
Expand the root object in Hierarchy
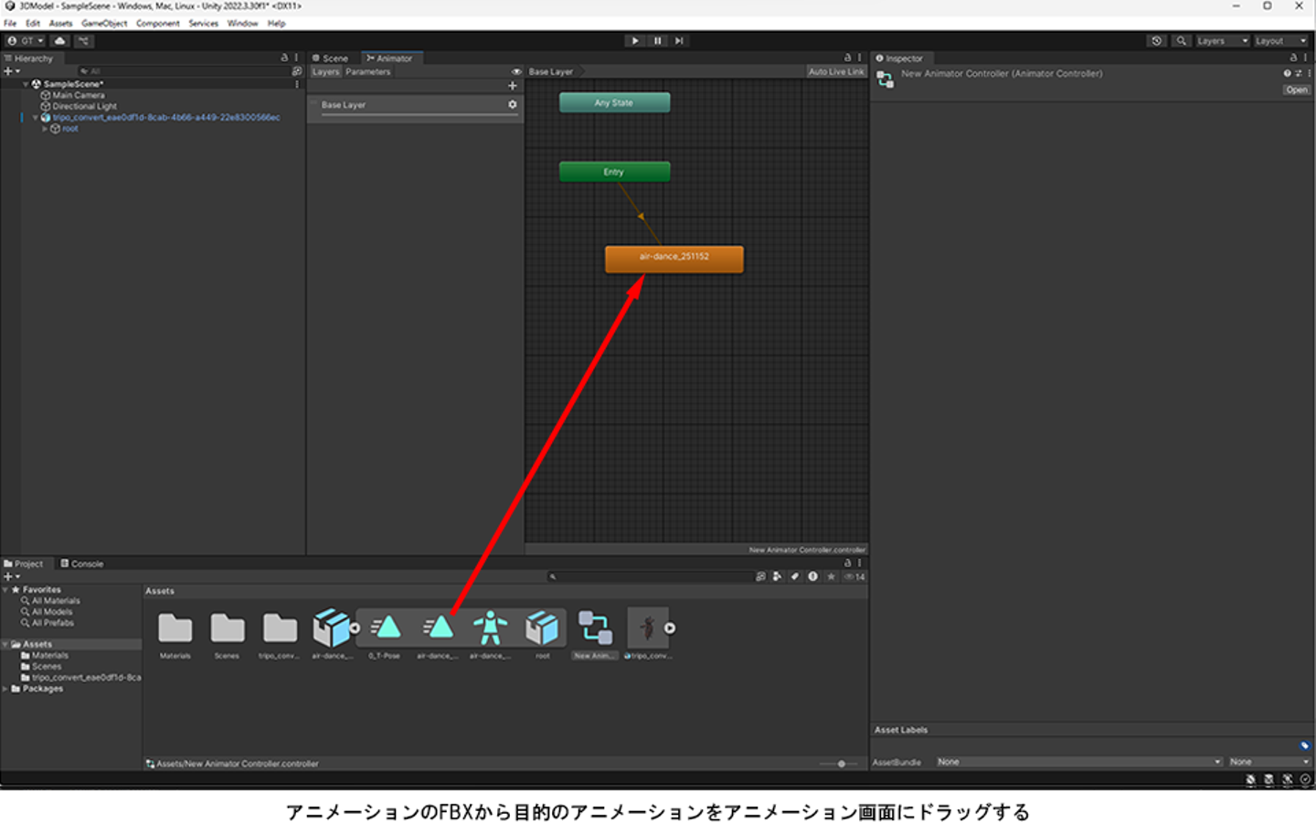pyautogui.click(x=45, y=129)
